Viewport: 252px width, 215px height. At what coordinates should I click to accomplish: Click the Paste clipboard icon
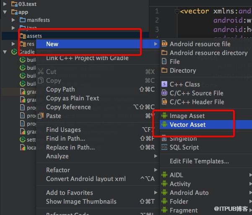point(41,115)
